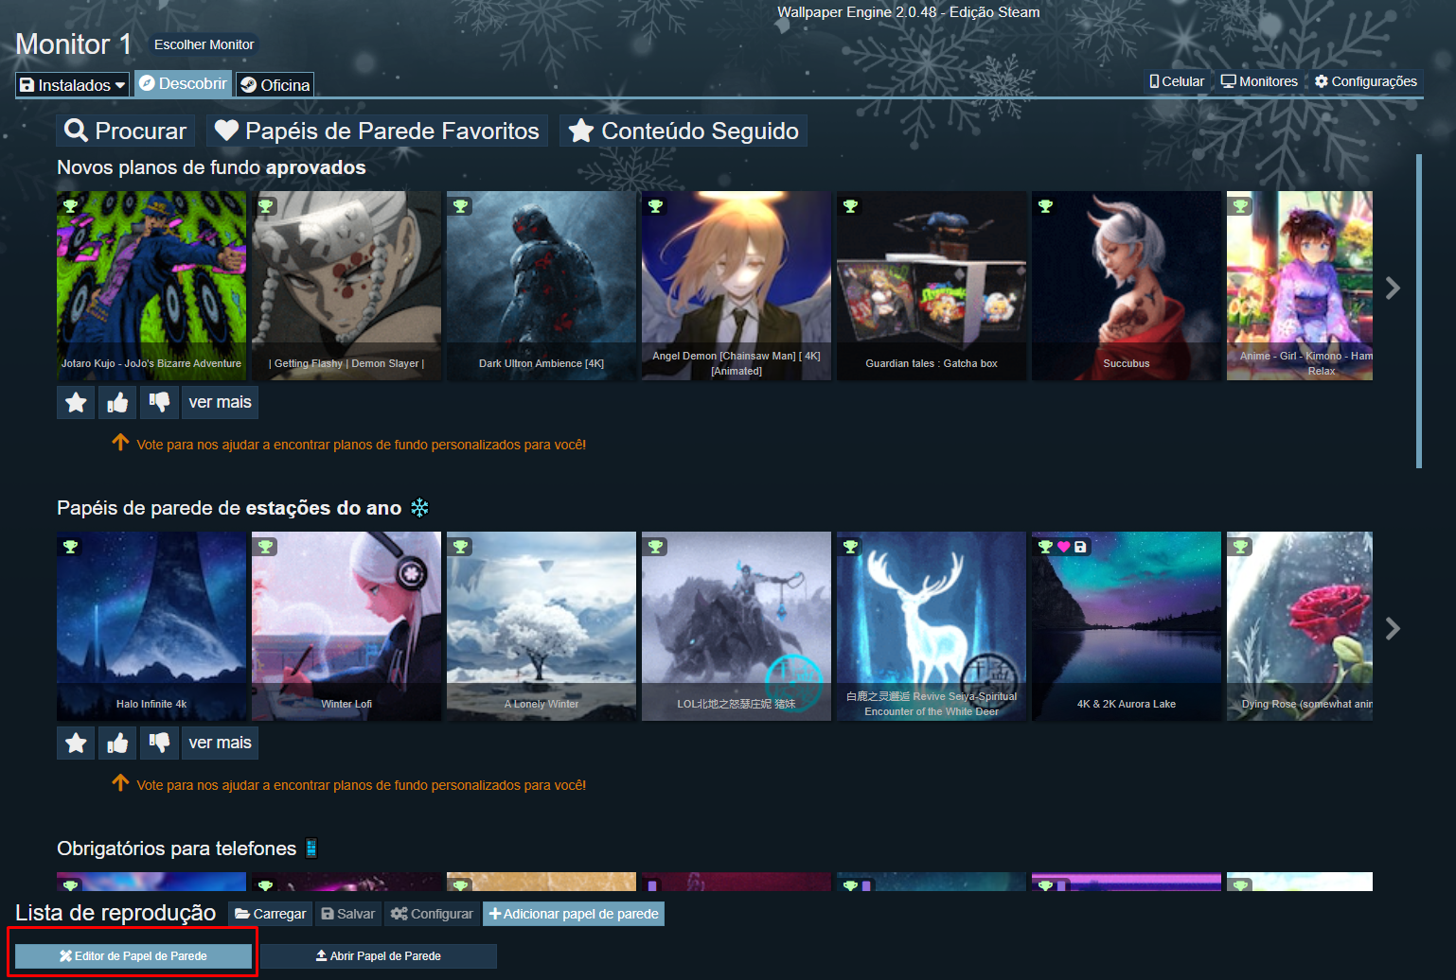Screen dimensions: 1456x980
Task: Click the trophy badge on Succubus wallpaper
Action: (x=1046, y=205)
